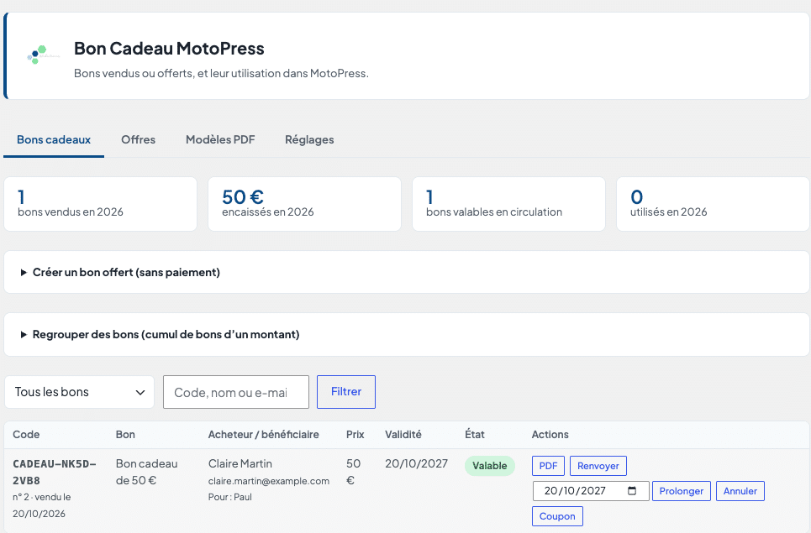Click the Acheteur / bénéficiaire column header
This screenshot has height=533, width=811.
pyautogui.click(x=264, y=434)
